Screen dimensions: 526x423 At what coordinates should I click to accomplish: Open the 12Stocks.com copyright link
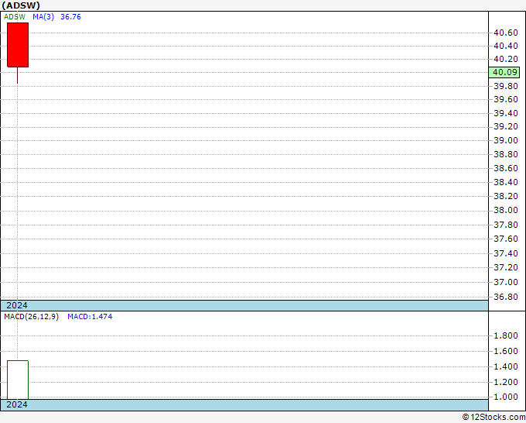[494, 417]
